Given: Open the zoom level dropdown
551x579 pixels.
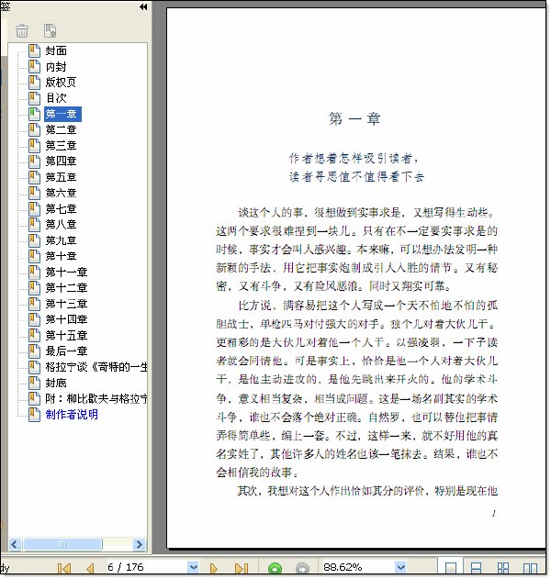Looking at the screenshot, I should [400, 567].
